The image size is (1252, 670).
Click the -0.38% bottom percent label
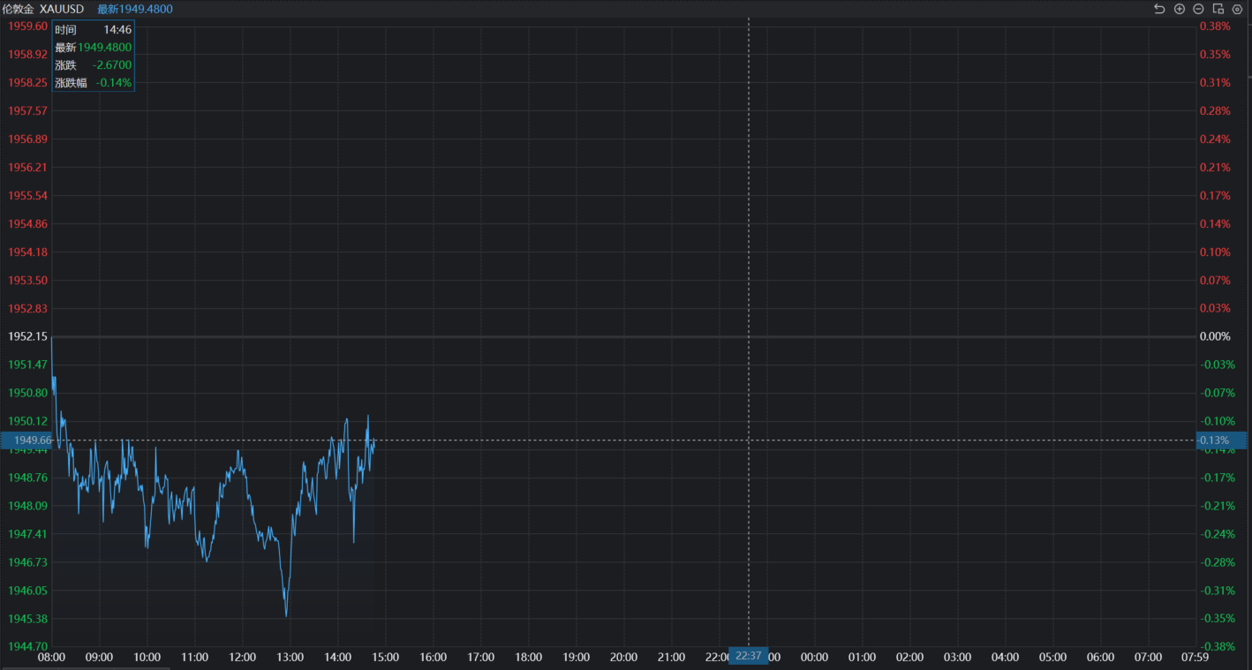click(x=1218, y=646)
